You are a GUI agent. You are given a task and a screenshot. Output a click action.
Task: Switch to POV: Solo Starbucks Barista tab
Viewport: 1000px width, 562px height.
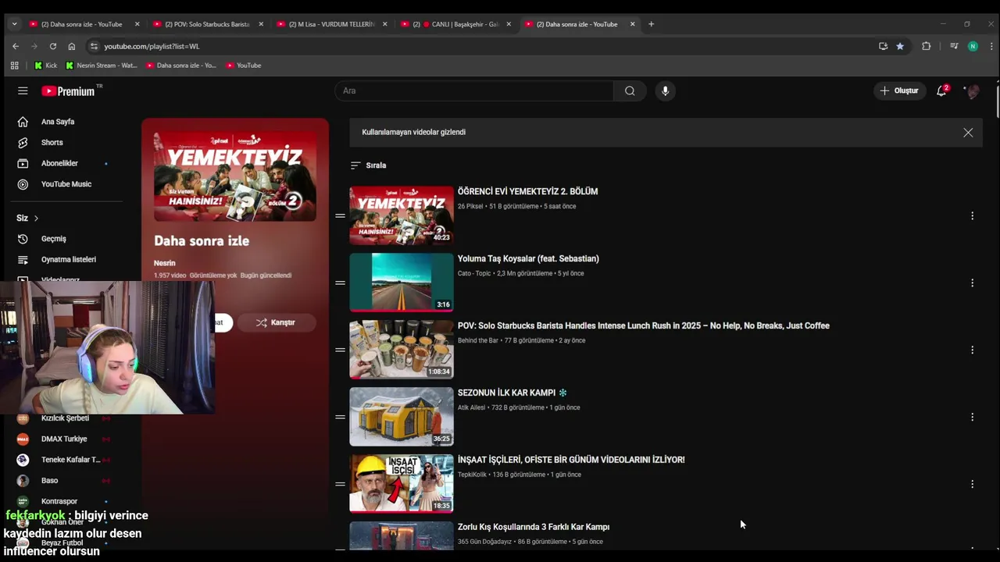pos(207,24)
